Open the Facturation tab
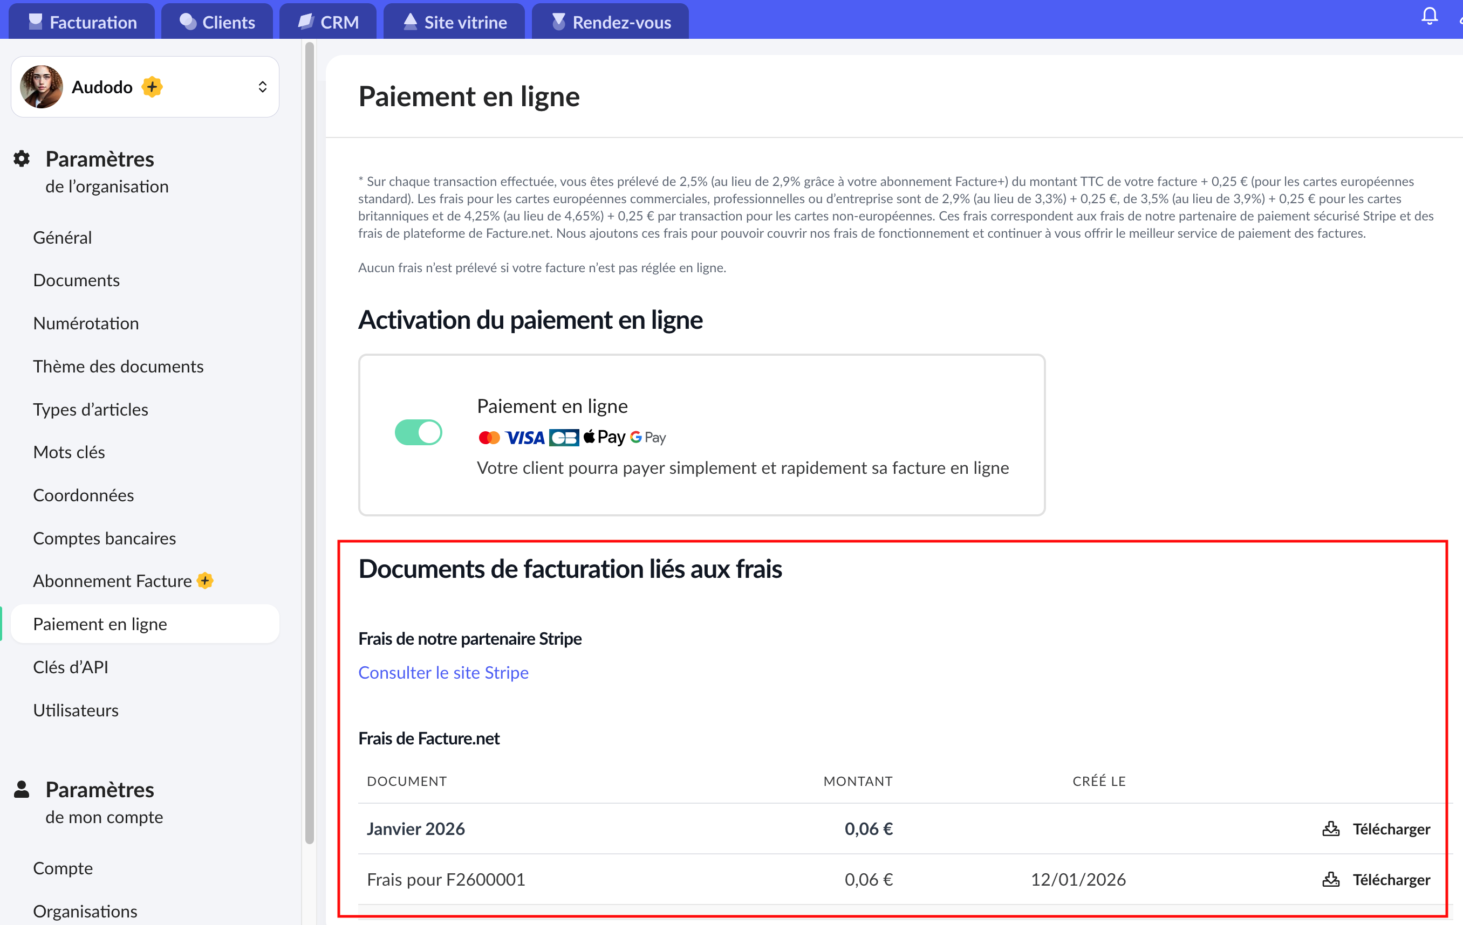1463x925 pixels. 82,22
